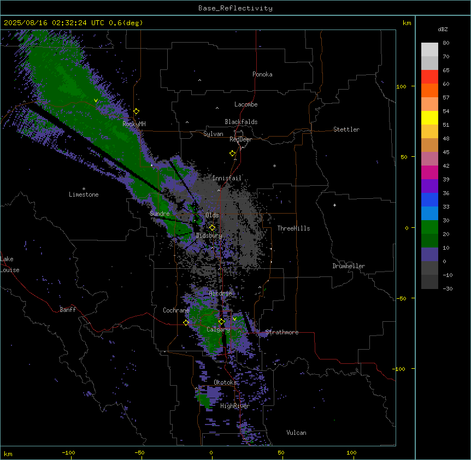Click the Lake Louise label

[10, 264]
